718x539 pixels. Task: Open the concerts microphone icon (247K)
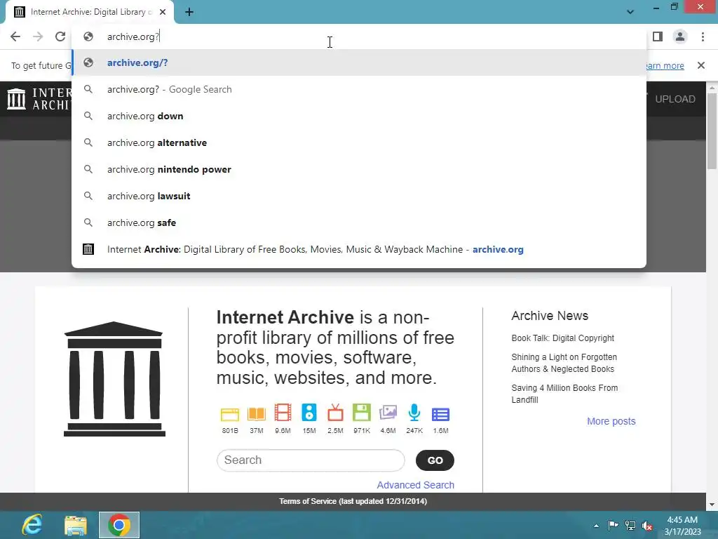pos(414,413)
